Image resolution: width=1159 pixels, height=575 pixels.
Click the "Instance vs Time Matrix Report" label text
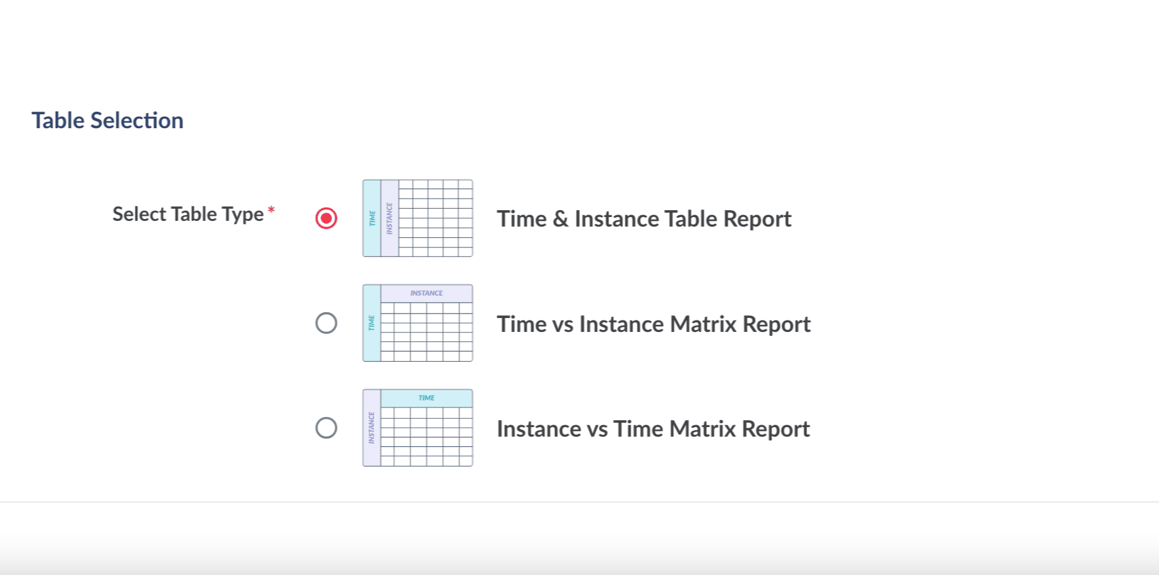pos(652,429)
